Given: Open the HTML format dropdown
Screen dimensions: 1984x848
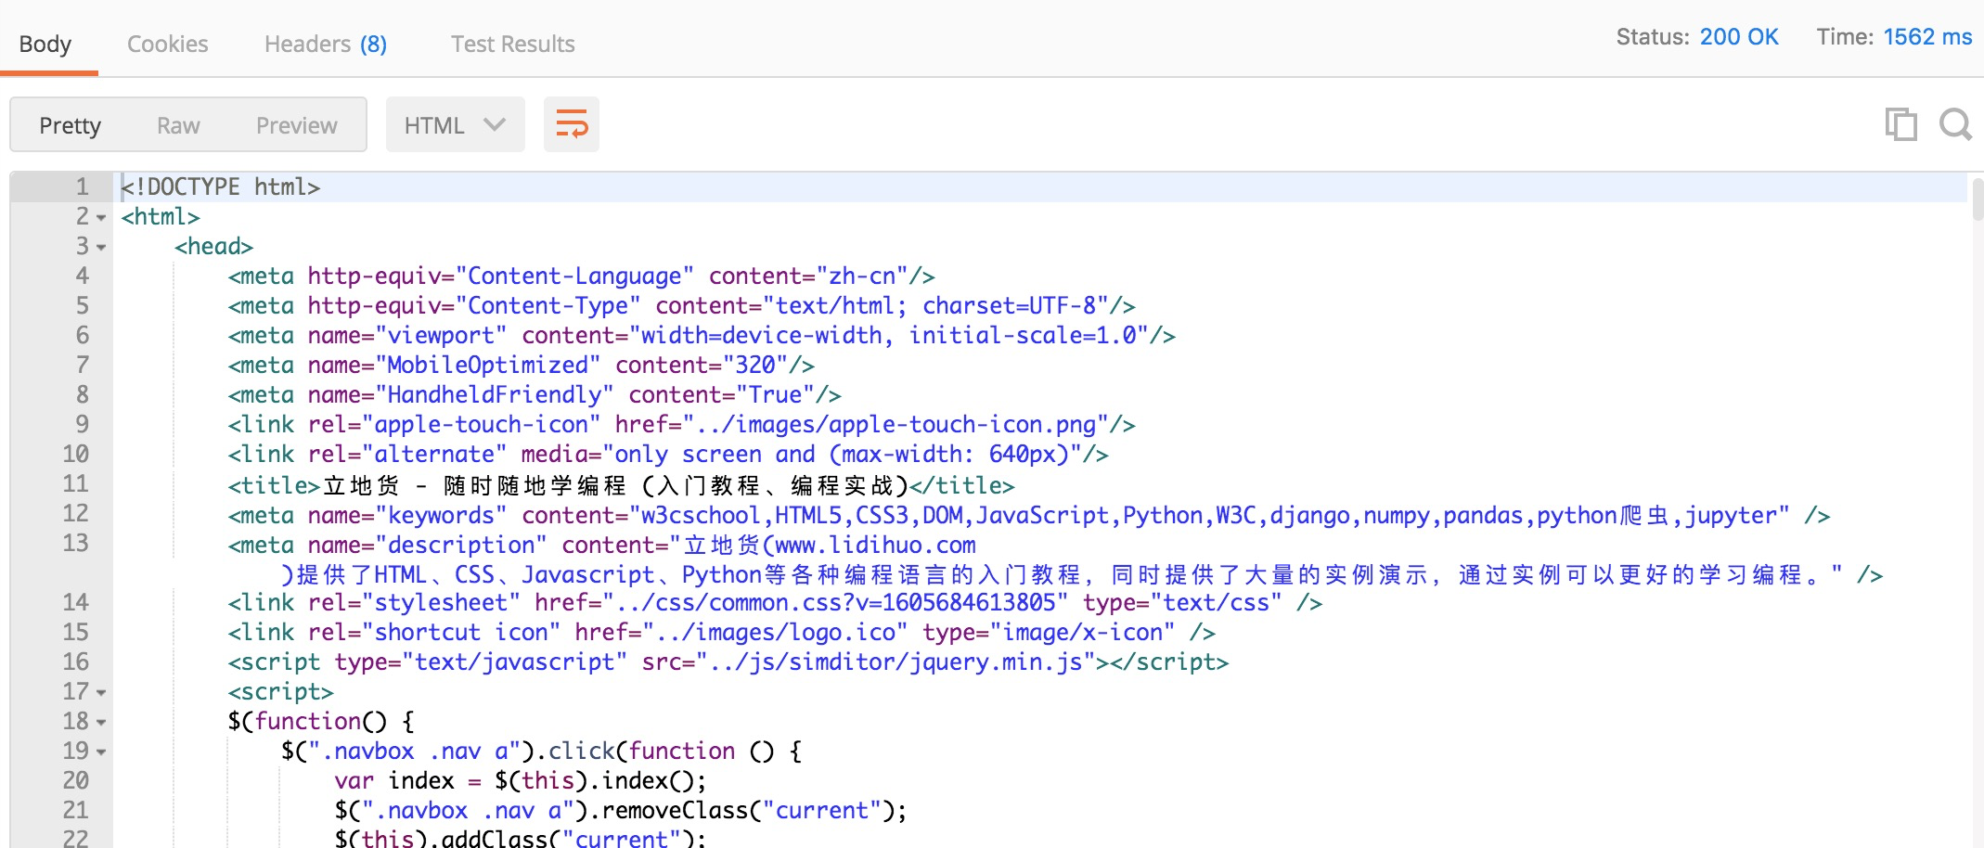Looking at the screenshot, I should click(455, 124).
